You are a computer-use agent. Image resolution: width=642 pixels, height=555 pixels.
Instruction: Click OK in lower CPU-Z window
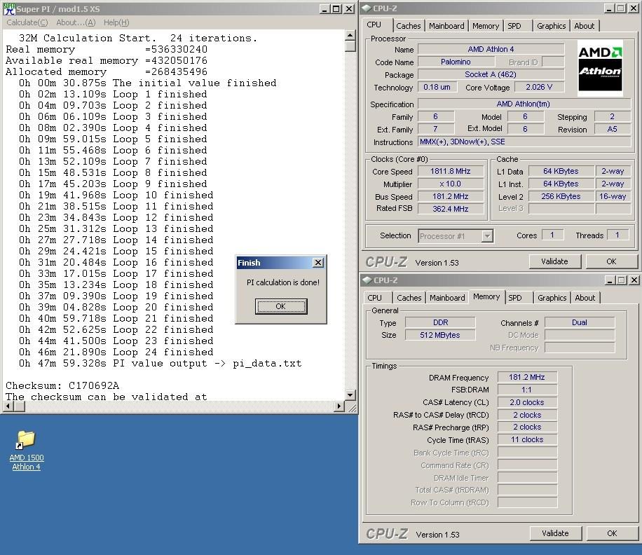[x=612, y=533]
